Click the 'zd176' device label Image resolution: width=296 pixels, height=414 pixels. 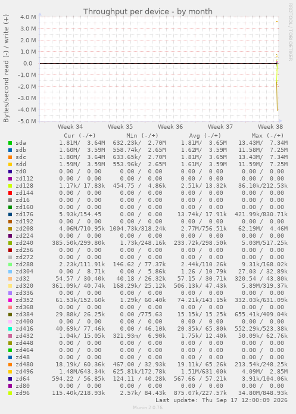pos(24,214)
